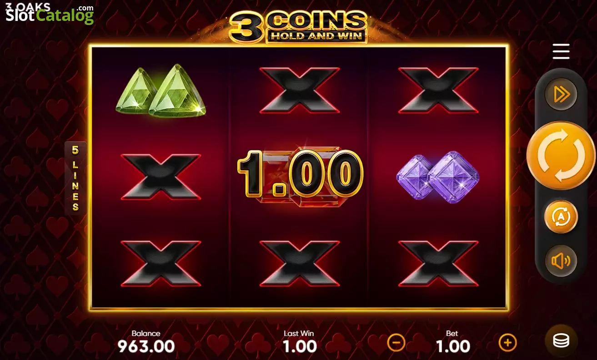This screenshot has height=360, width=597.
Task: Enable turbo fast-forward spin mode
Action: (x=561, y=94)
